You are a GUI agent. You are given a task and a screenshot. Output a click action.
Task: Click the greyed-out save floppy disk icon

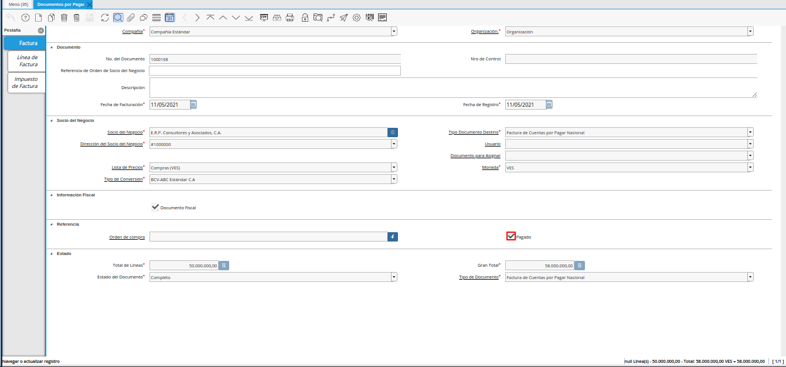tap(90, 18)
